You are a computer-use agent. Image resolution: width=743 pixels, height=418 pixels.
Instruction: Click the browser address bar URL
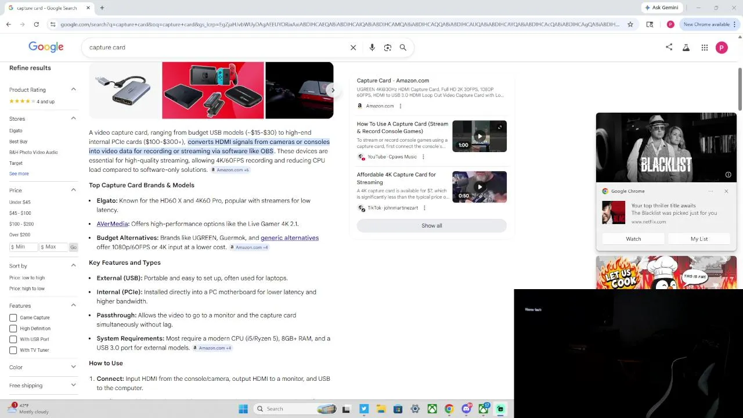340,24
